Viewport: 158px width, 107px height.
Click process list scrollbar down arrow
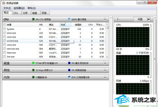pos(107,57)
